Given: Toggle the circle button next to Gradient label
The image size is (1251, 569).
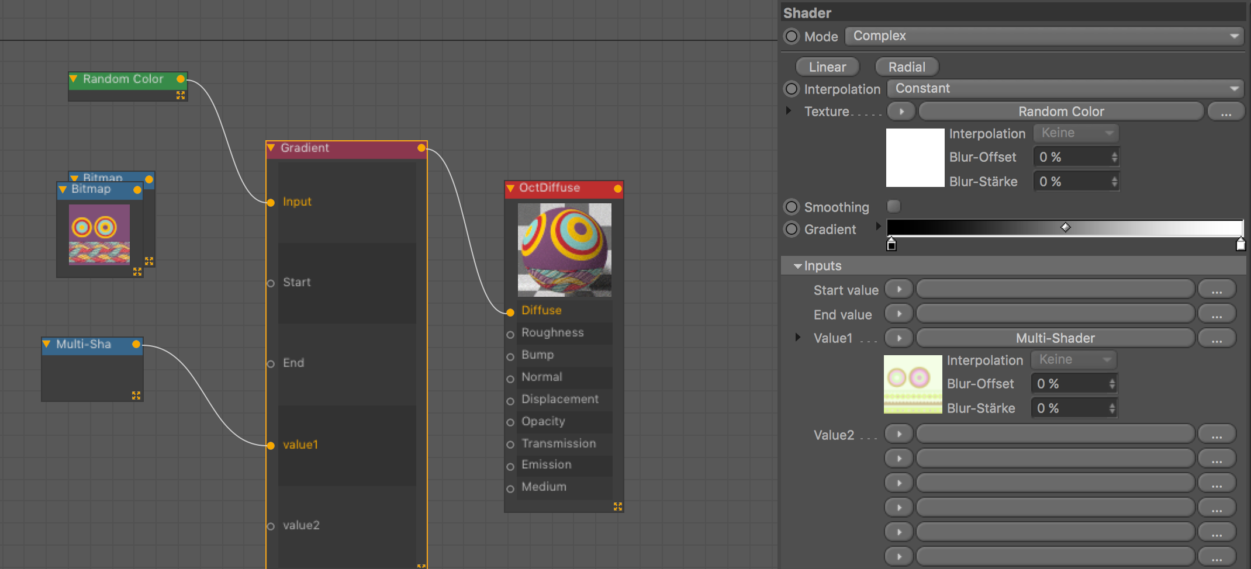Looking at the screenshot, I should pos(792,229).
